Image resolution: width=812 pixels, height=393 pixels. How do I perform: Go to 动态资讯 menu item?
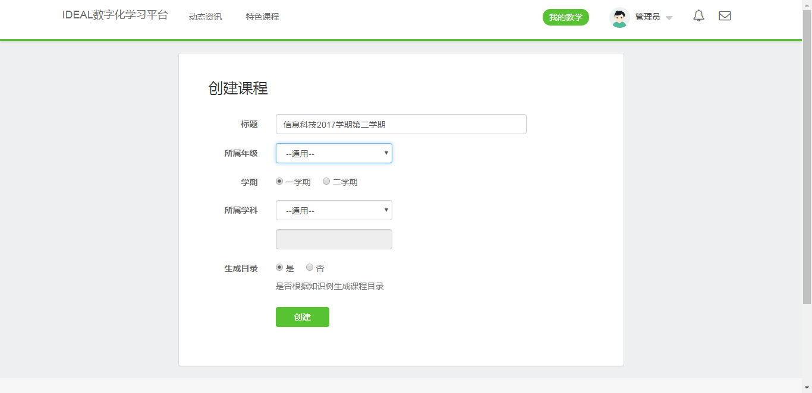(205, 17)
